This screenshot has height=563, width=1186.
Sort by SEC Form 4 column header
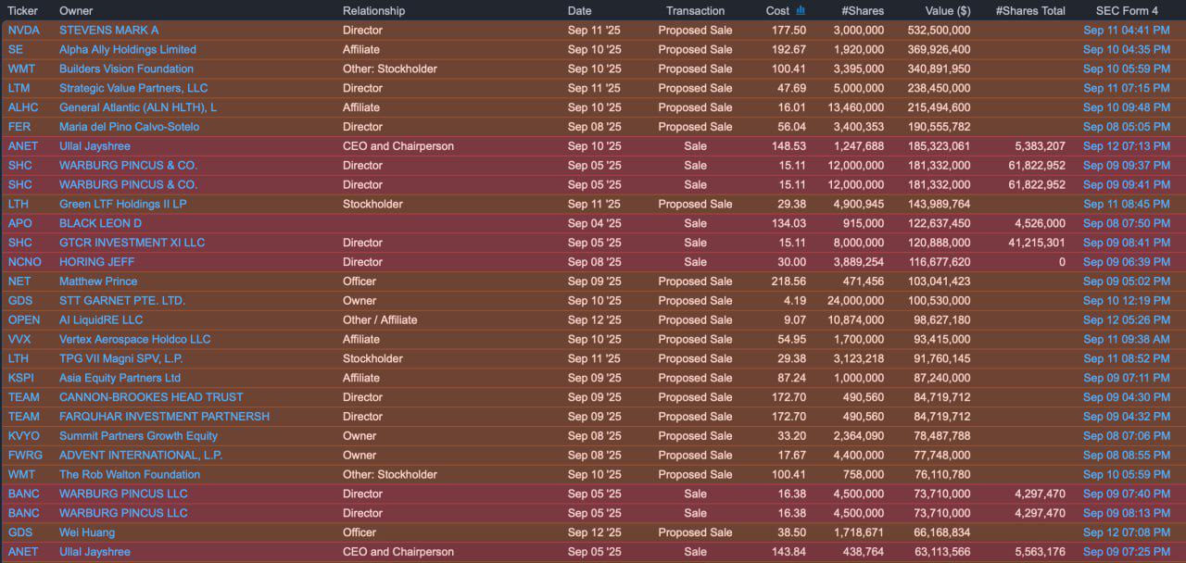tap(1127, 11)
